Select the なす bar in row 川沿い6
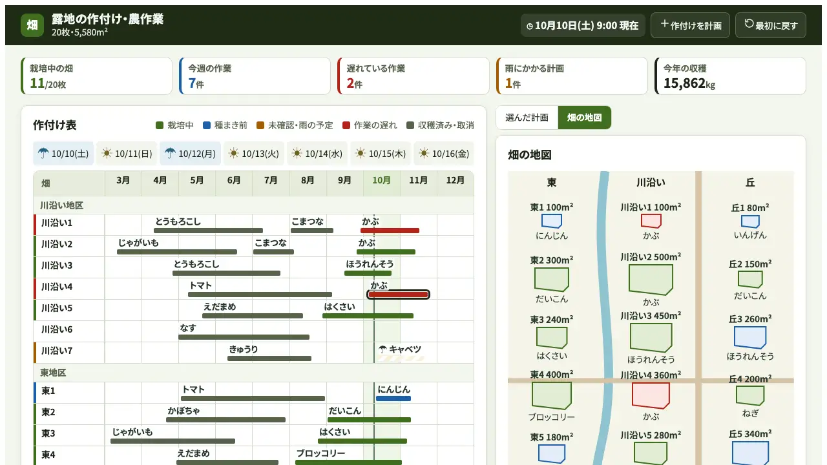 tap(244, 337)
